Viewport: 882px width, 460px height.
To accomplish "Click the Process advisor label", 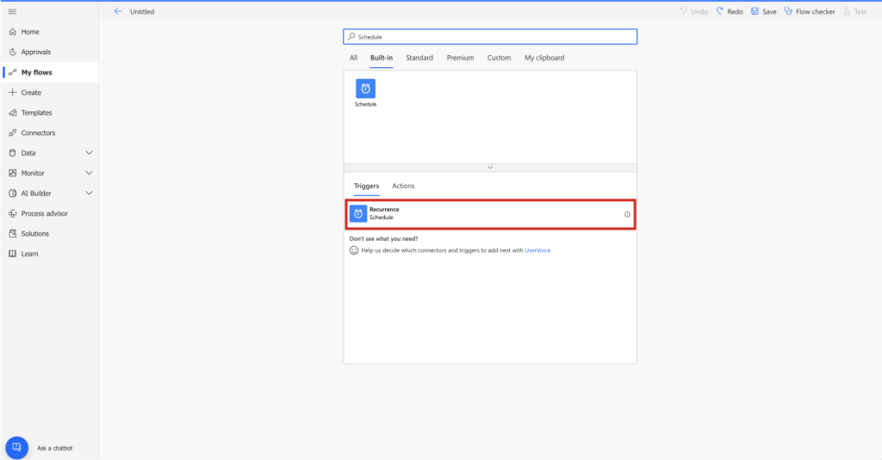I will [45, 213].
